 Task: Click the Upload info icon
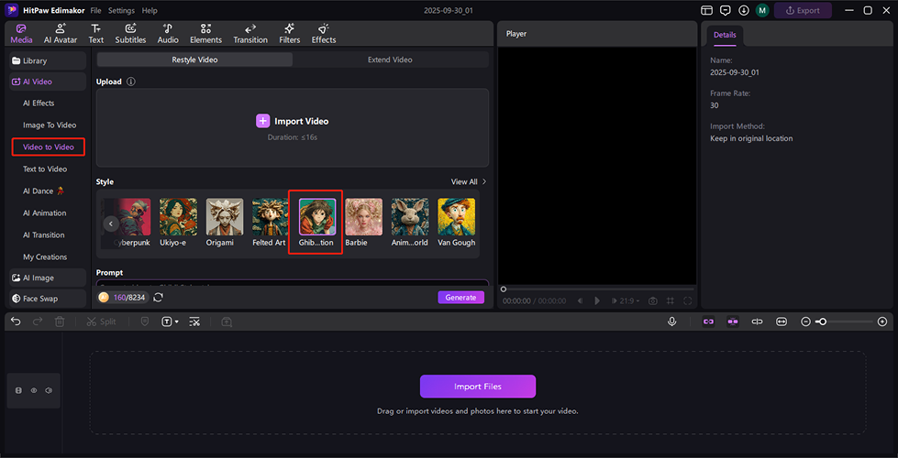[x=131, y=82]
